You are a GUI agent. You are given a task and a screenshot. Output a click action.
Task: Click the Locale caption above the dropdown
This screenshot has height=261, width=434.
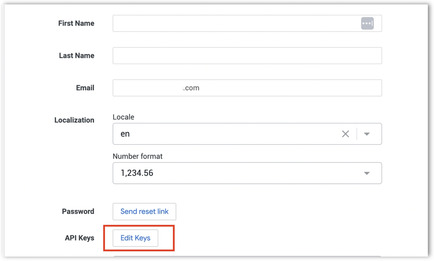[x=123, y=117]
